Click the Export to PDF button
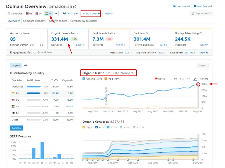Viewport: 225px width, 168px height. [201, 13]
